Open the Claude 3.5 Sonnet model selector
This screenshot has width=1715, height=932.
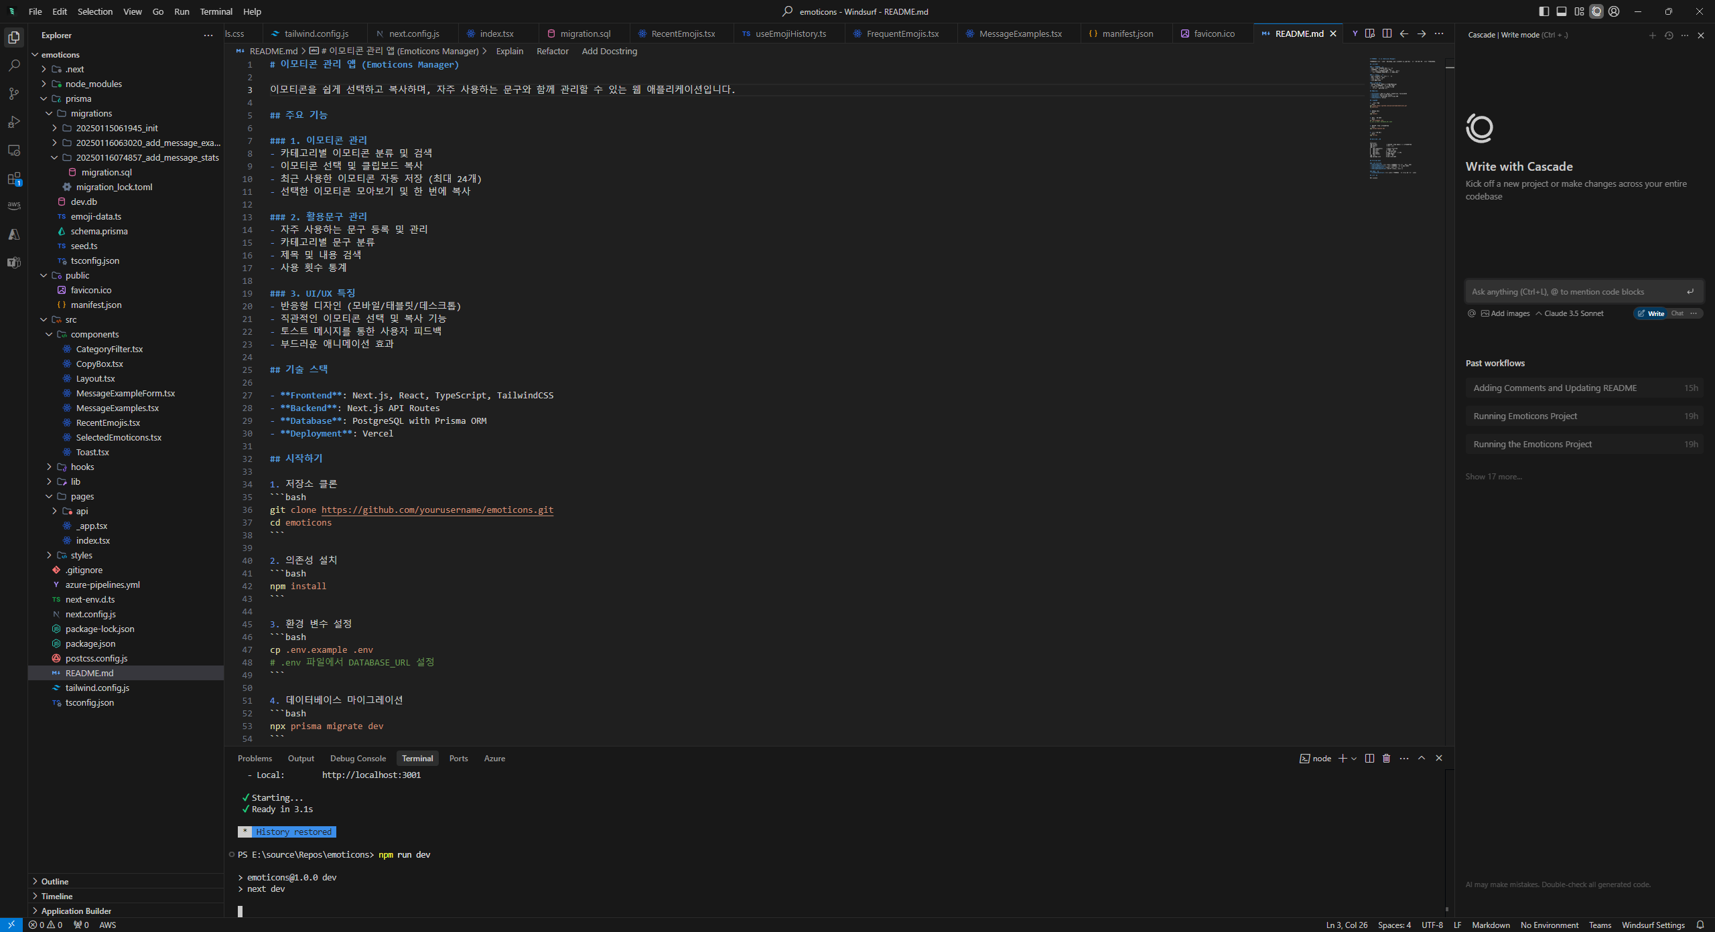pyautogui.click(x=1570, y=313)
